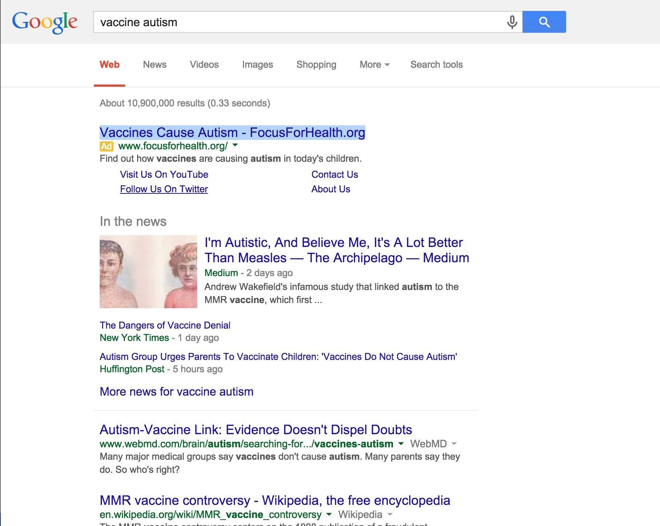Click en.wikipedia.org/wiki/MMR_vaccine_controversy URL text
The image size is (660, 526).
(x=211, y=514)
